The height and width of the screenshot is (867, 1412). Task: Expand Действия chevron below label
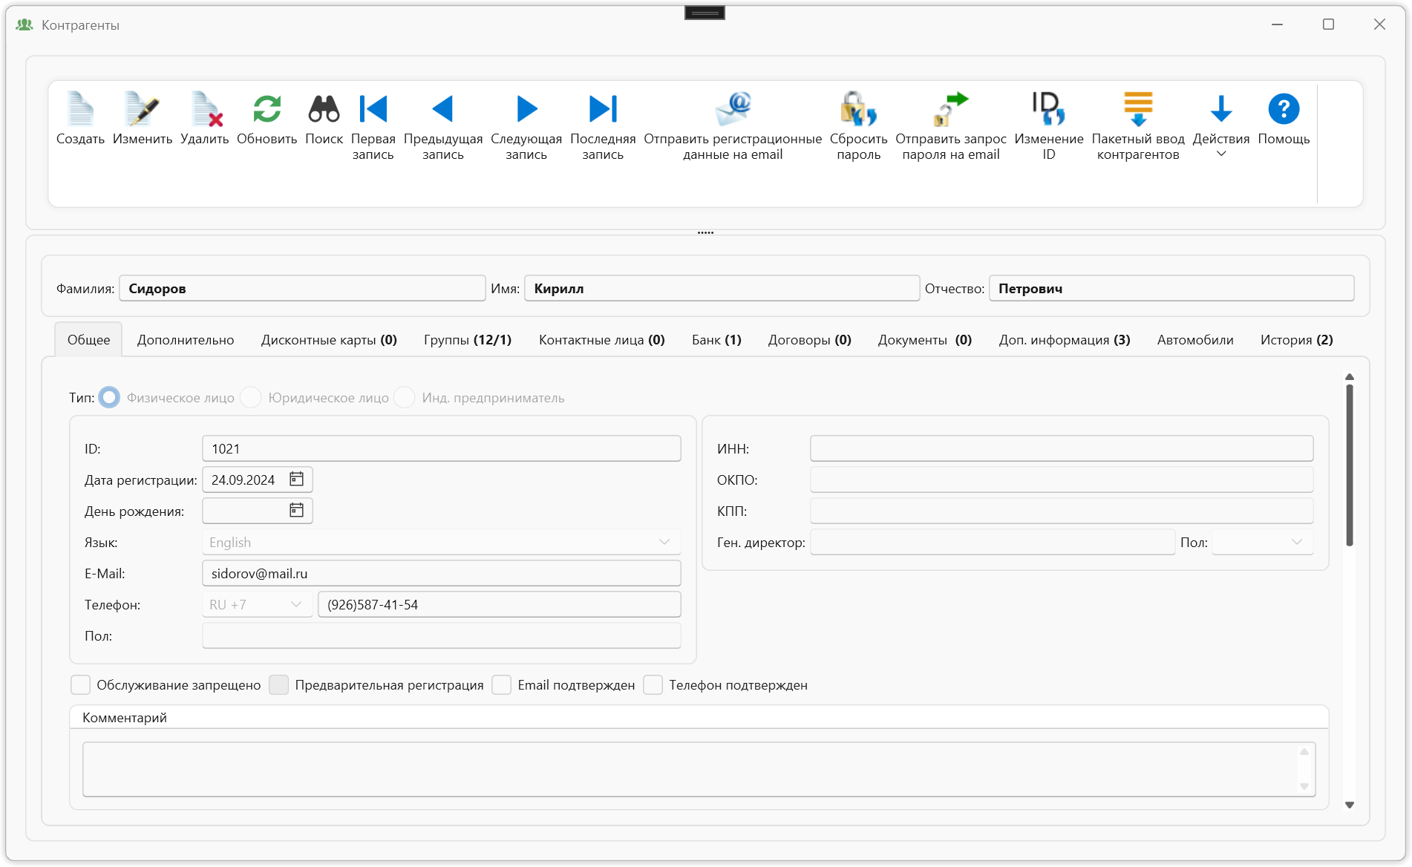[1220, 154]
